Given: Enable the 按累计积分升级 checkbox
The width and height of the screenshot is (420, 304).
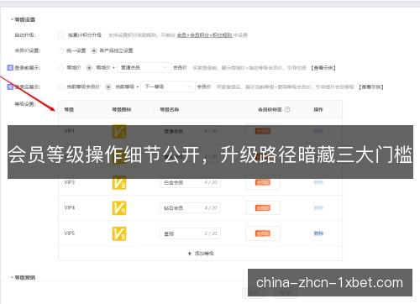Looking at the screenshot, I should pos(60,35).
